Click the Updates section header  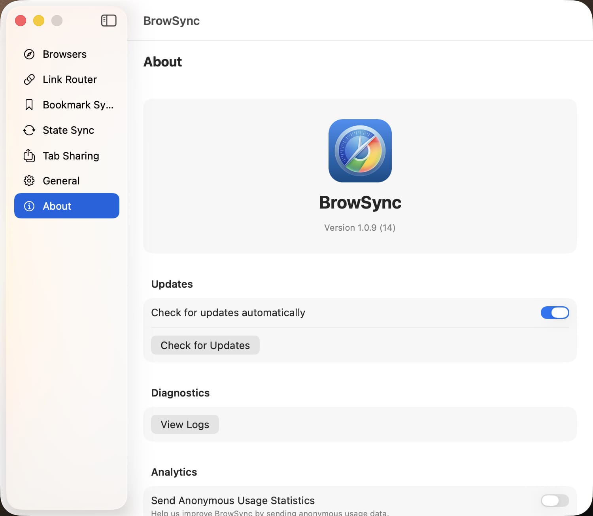pos(172,284)
